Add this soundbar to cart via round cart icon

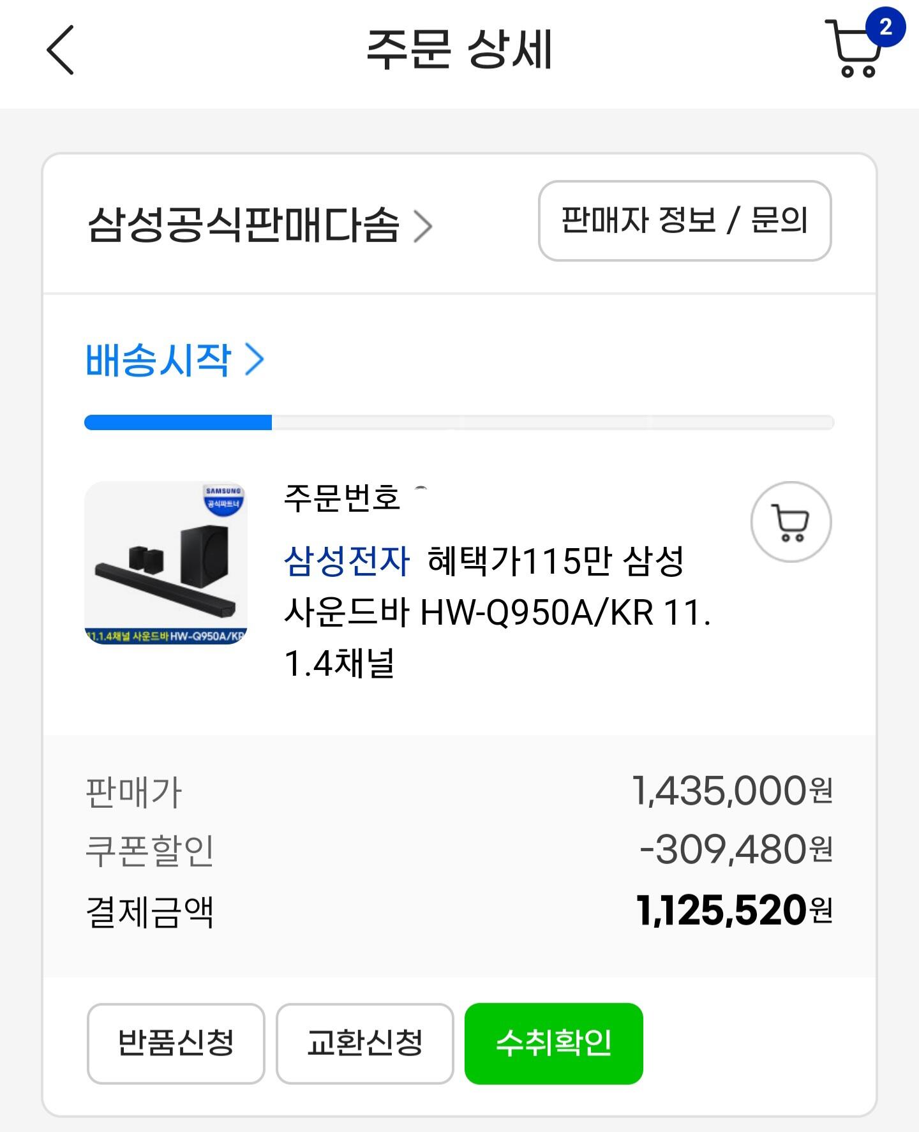pyautogui.click(x=791, y=522)
